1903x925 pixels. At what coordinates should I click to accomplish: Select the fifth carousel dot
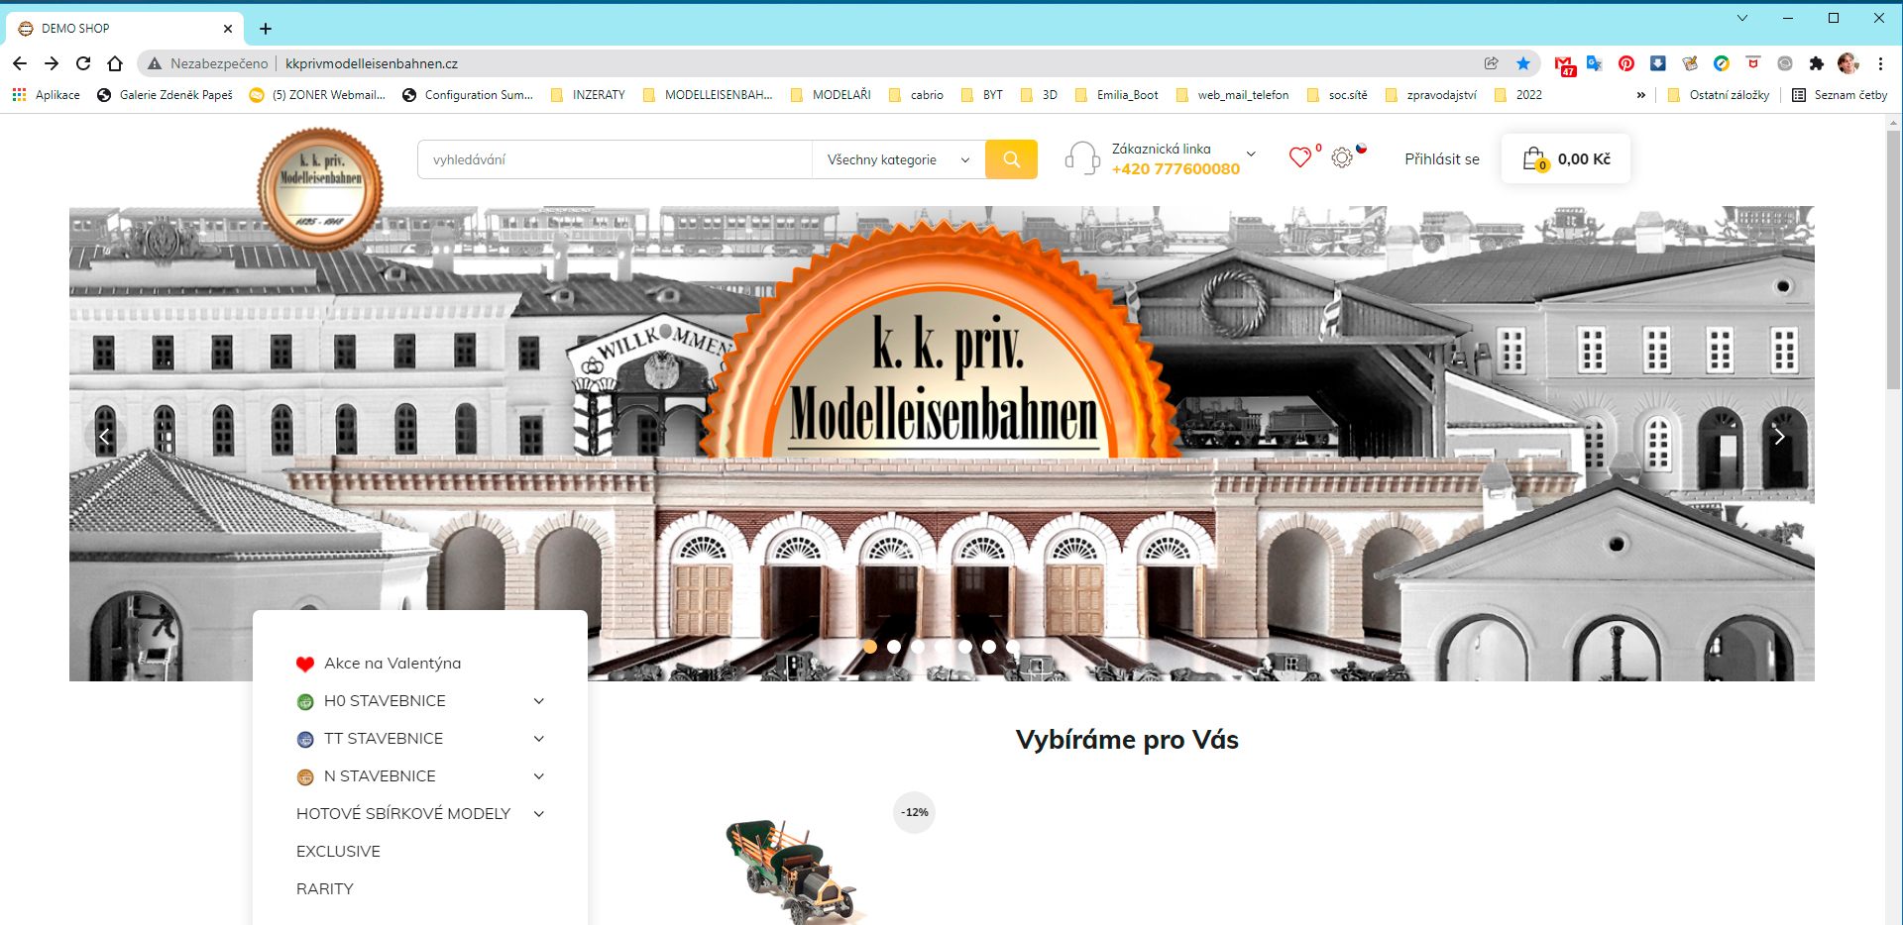tap(965, 647)
